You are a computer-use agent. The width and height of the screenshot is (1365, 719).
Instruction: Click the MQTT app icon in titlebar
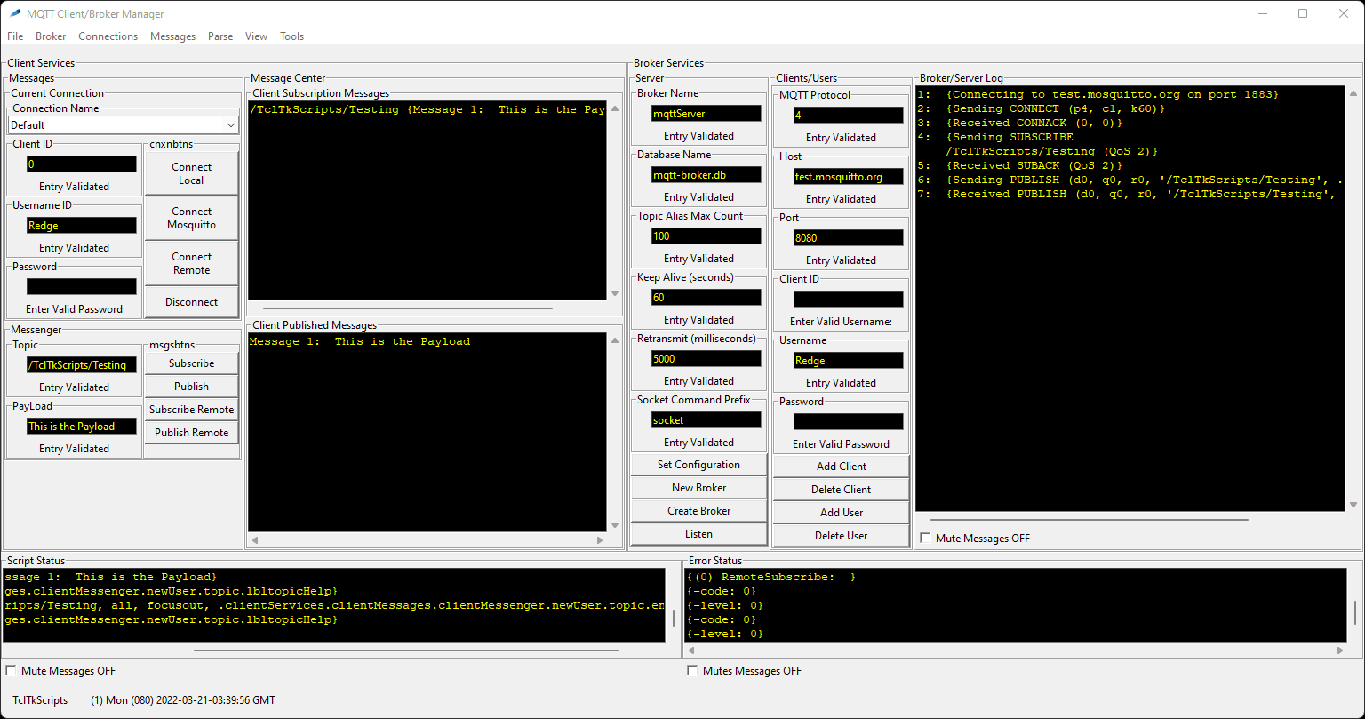point(13,13)
